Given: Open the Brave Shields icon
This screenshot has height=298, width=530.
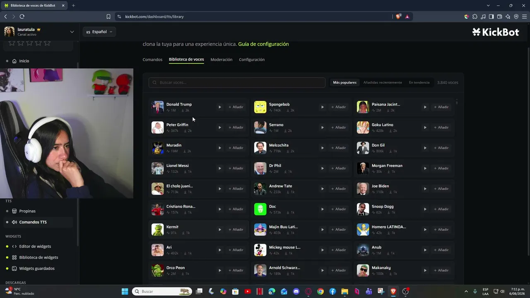Looking at the screenshot, I should click(x=398, y=17).
